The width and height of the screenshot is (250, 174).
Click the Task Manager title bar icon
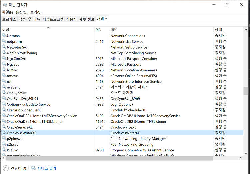point(5,5)
